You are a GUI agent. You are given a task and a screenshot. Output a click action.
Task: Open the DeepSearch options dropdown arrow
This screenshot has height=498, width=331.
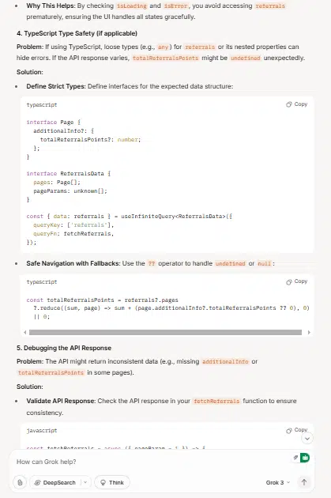(x=85, y=482)
